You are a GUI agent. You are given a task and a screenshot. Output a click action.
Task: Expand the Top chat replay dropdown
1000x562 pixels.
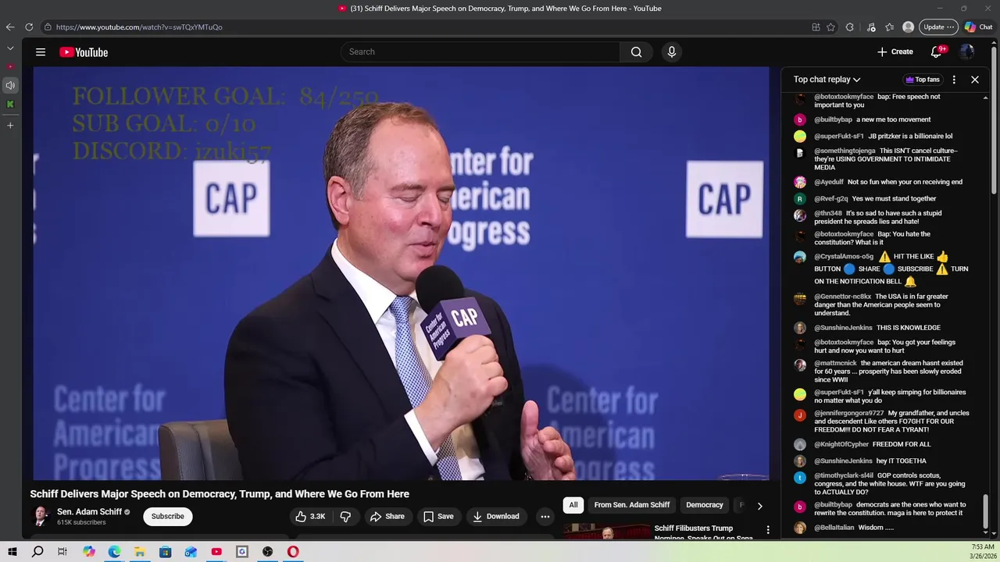[827, 80]
